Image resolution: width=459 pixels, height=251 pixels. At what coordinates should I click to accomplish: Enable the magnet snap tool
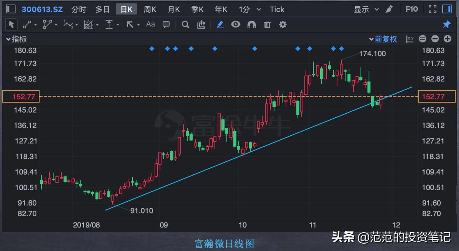pos(251,24)
